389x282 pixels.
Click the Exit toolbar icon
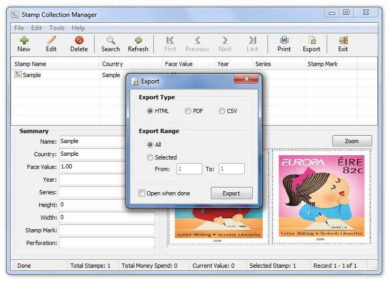pyautogui.click(x=343, y=40)
